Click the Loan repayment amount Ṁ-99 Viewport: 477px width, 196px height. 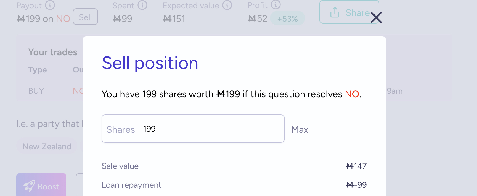[356, 185]
